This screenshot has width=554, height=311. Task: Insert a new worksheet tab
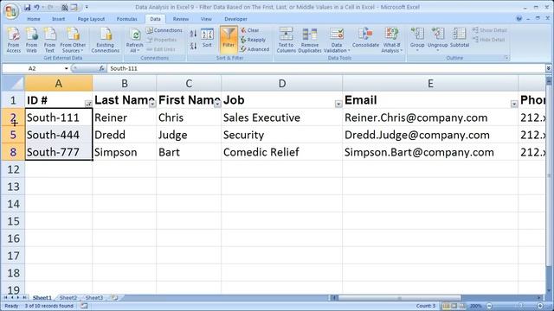click(x=115, y=297)
